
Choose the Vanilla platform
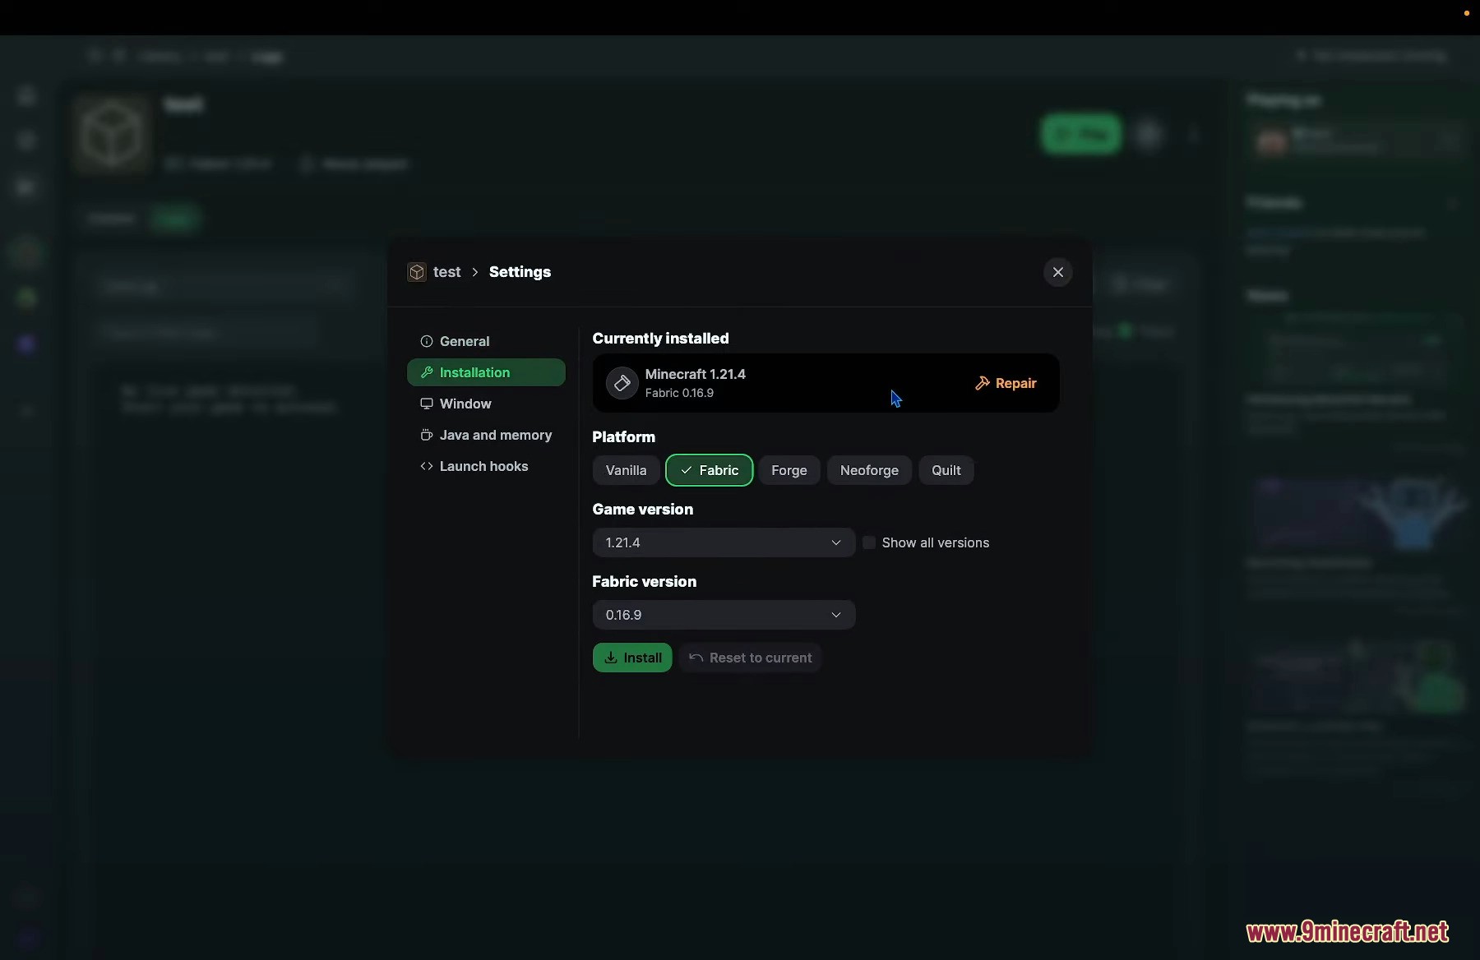(626, 470)
